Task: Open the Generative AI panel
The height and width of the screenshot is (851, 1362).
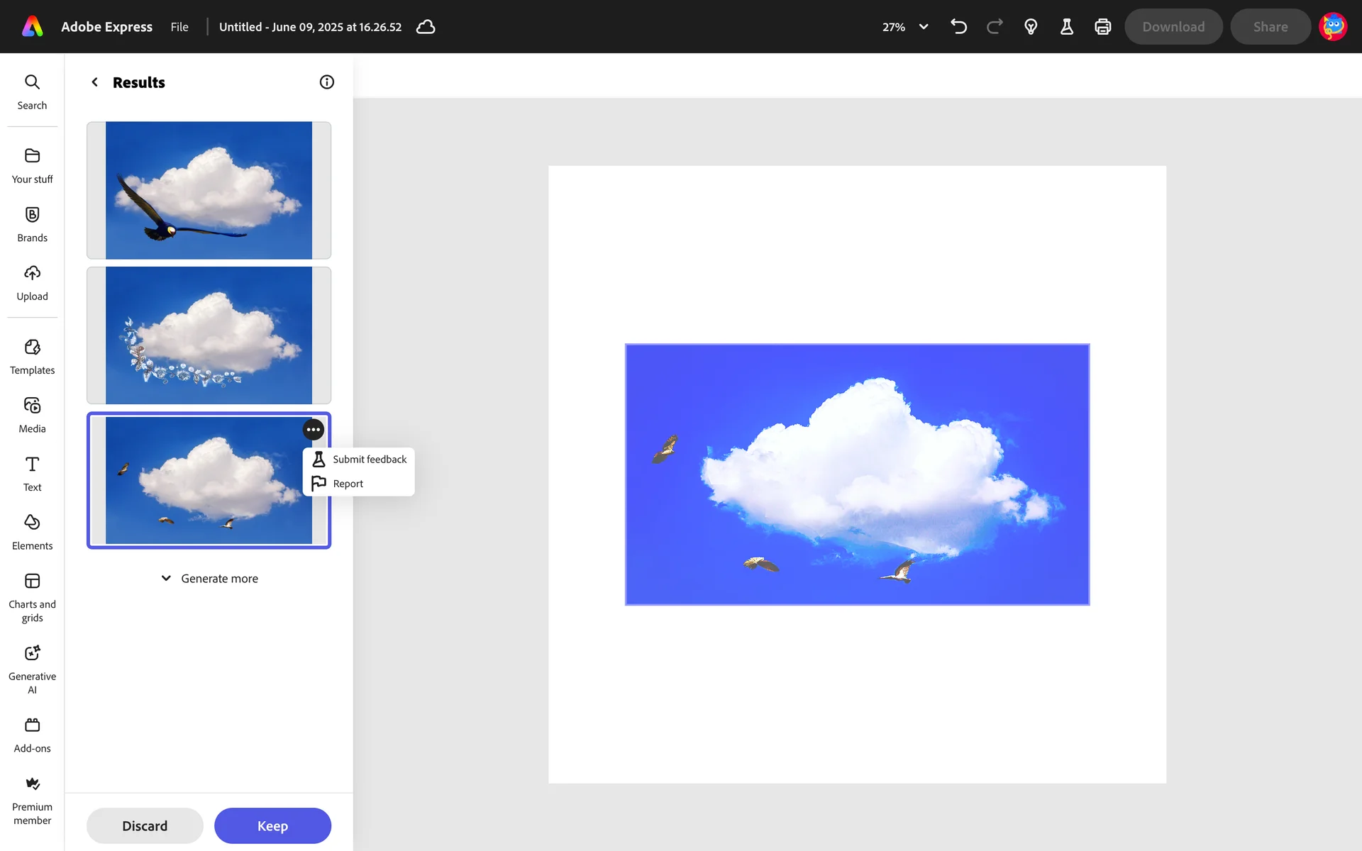Action: pyautogui.click(x=32, y=668)
